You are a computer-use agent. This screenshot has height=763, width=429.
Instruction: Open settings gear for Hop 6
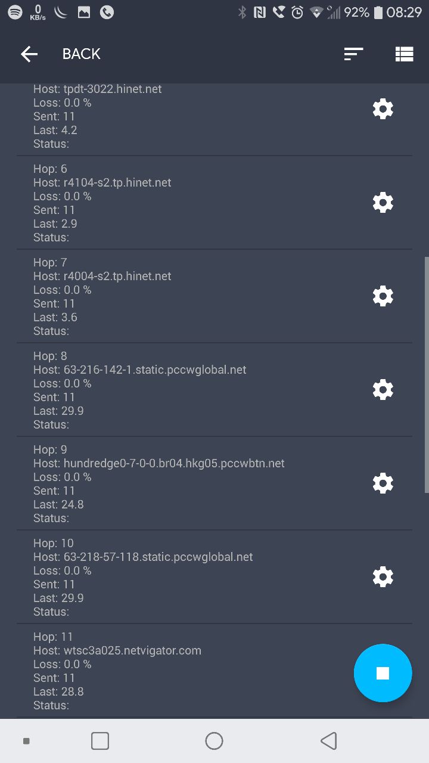coord(383,203)
